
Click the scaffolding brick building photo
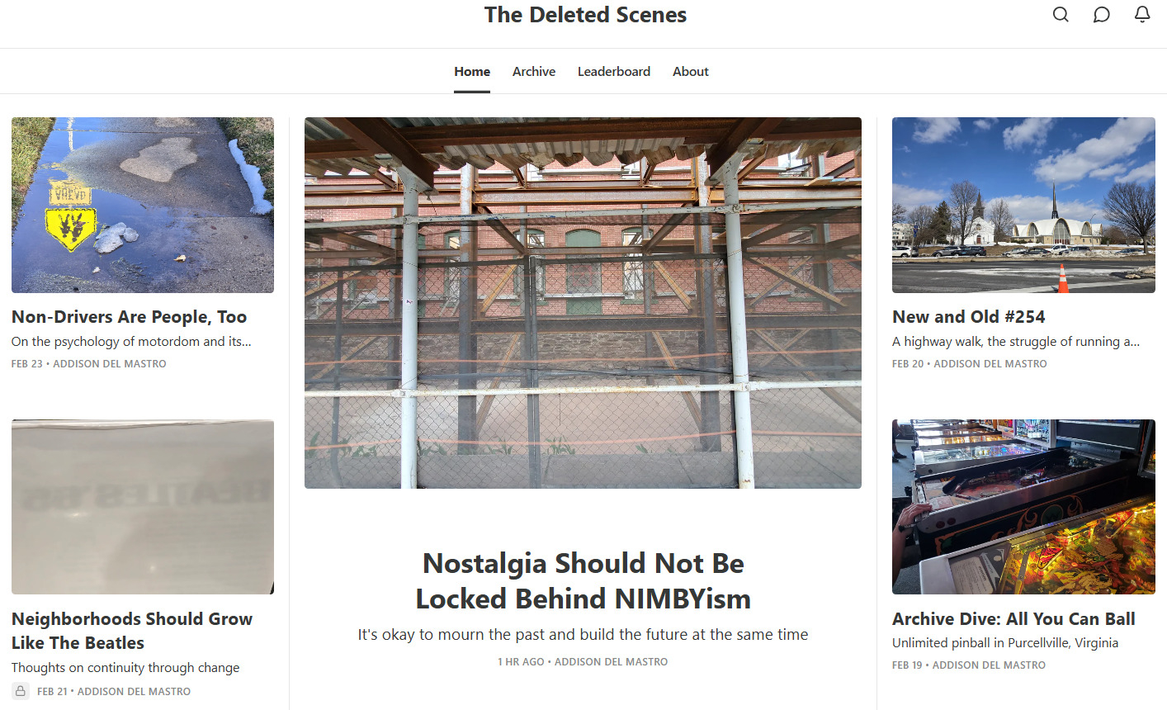click(583, 302)
